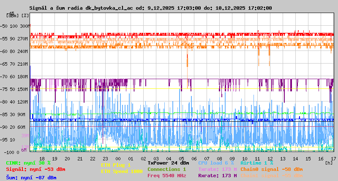Click the '07' hour tick on x-axis
Viewport: 338px width, 181px height.
[x=207, y=159]
